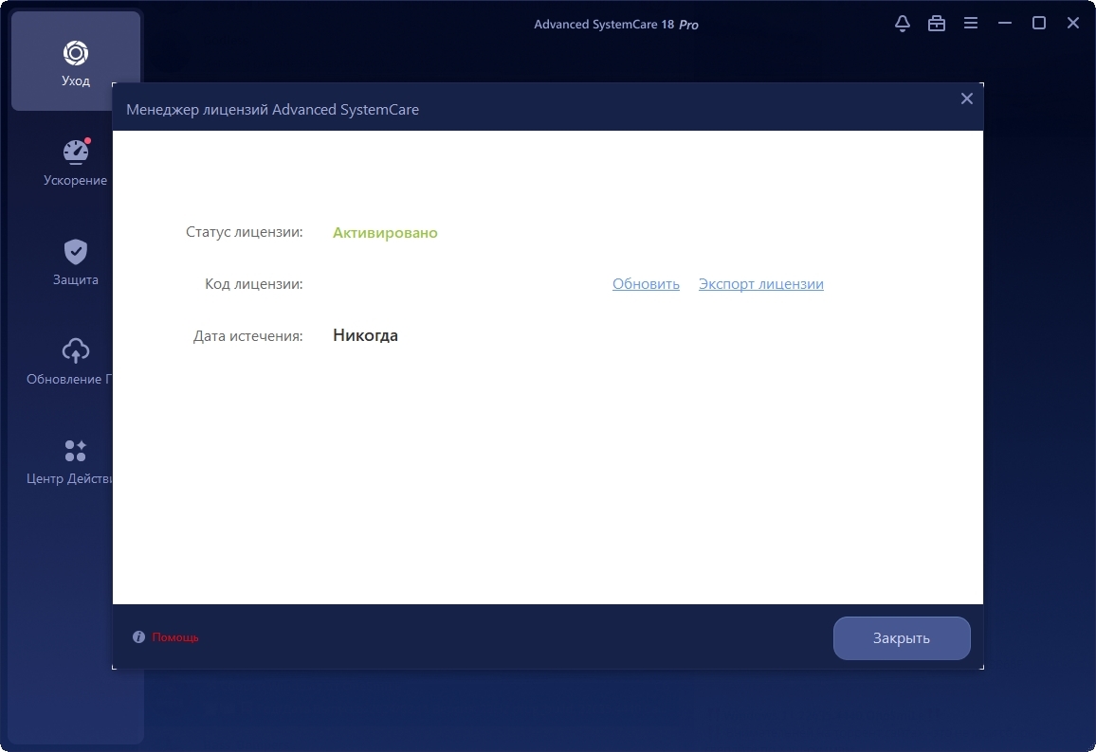Screen dimensions: 1096x752
Task: Click the Активировано status text
Action: [x=385, y=232]
